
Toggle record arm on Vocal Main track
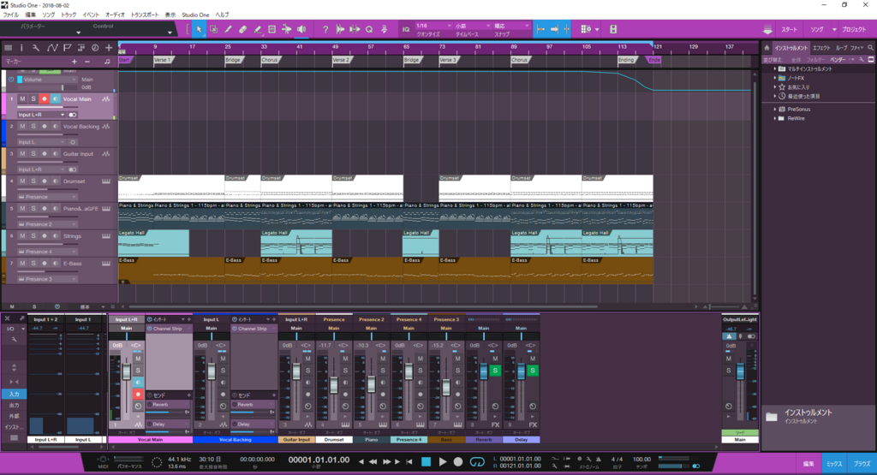pos(45,99)
